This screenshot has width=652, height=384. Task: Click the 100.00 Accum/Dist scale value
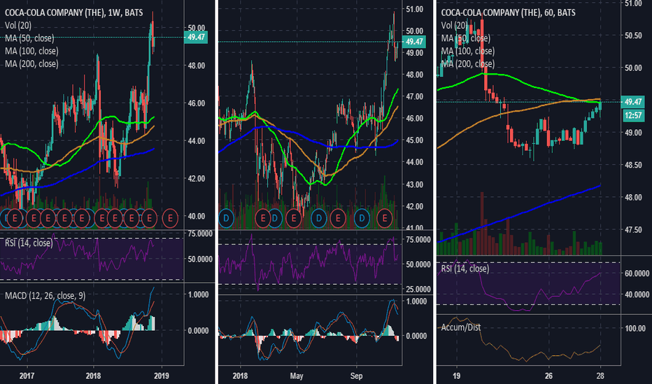pos(637,328)
